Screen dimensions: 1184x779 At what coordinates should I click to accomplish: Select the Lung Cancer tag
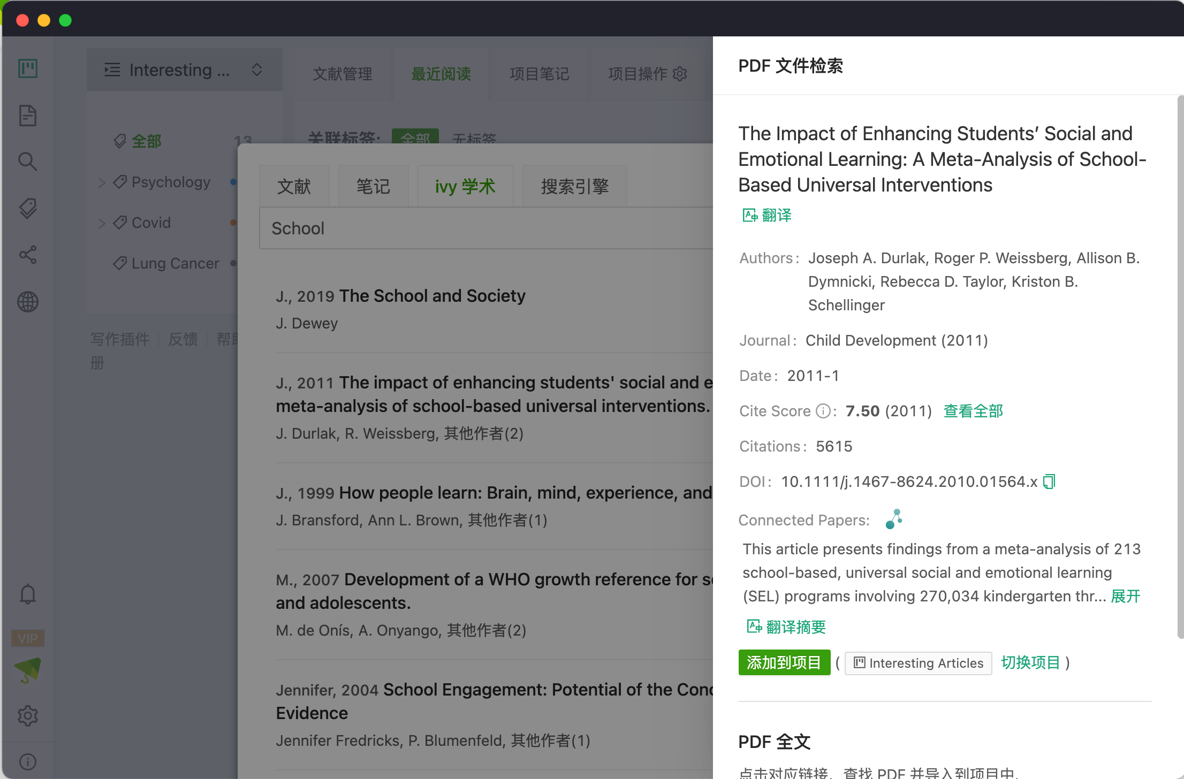pos(175,263)
